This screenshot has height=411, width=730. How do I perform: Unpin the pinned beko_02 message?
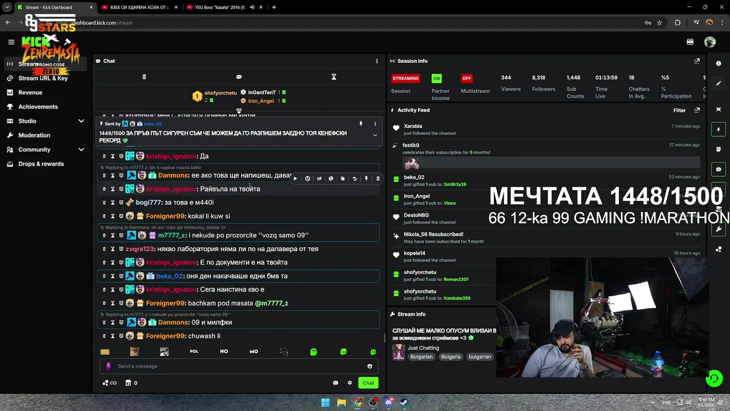click(360, 124)
